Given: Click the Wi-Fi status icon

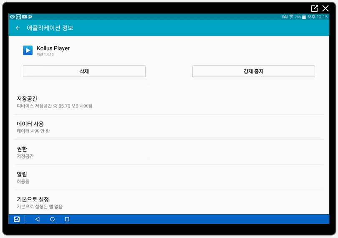Looking at the screenshot, I should coord(291,17).
